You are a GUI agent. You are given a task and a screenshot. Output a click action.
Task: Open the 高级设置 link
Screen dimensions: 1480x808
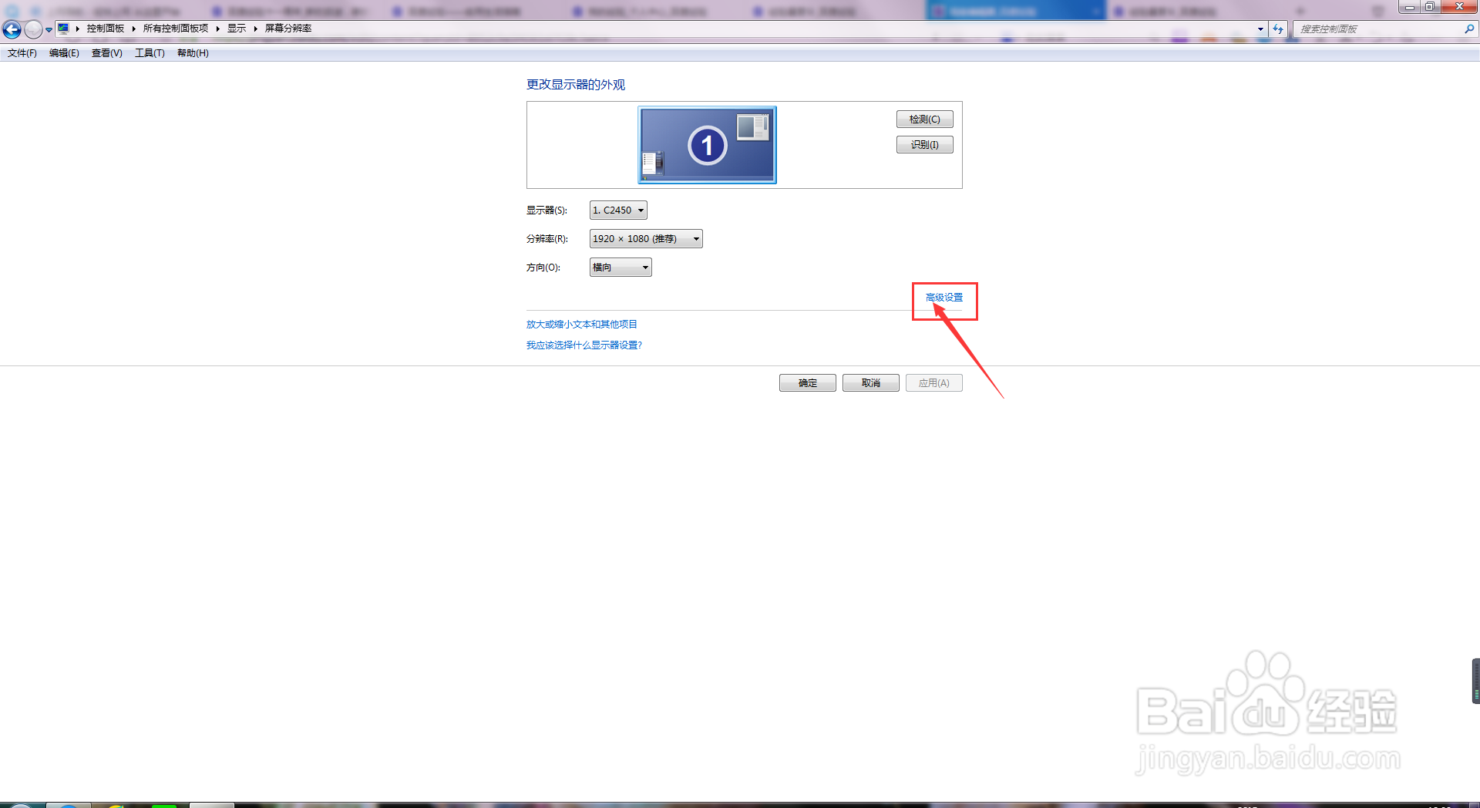click(x=943, y=298)
